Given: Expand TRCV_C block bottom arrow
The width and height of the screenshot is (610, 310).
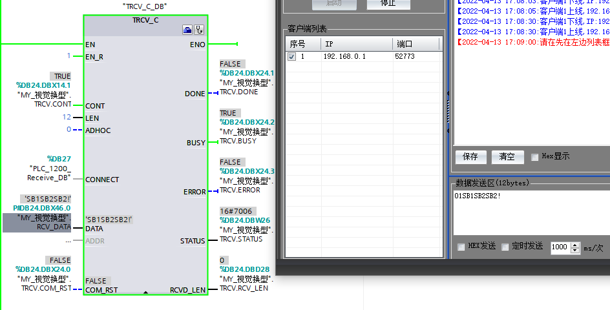Looking at the screenshot, I should pos(145,293).
